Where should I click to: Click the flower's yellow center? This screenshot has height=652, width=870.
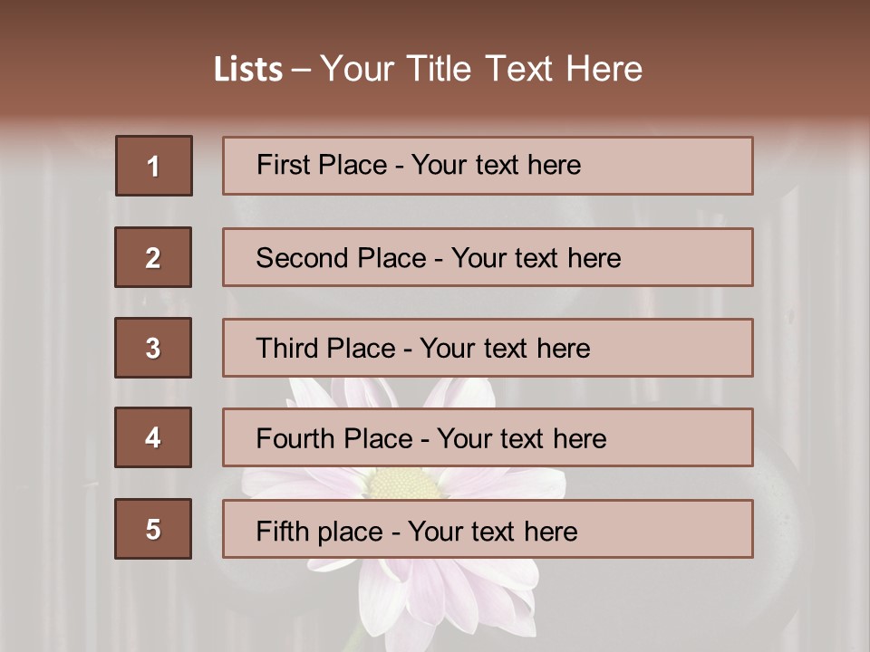403,484
